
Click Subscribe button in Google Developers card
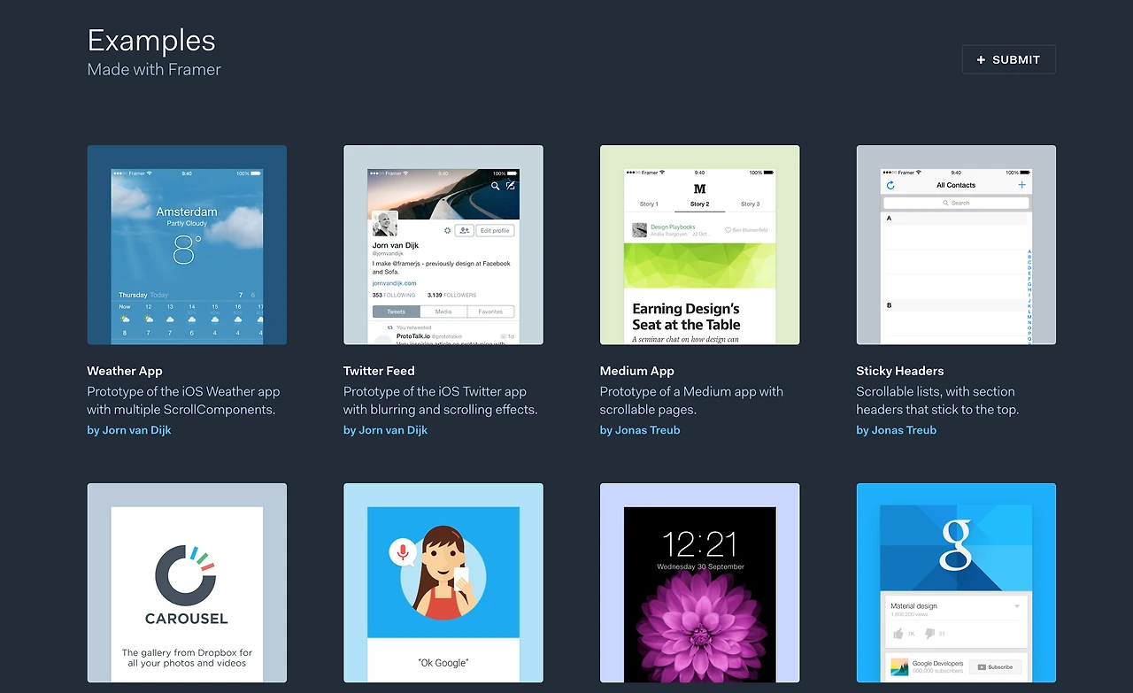pos(995,666)
